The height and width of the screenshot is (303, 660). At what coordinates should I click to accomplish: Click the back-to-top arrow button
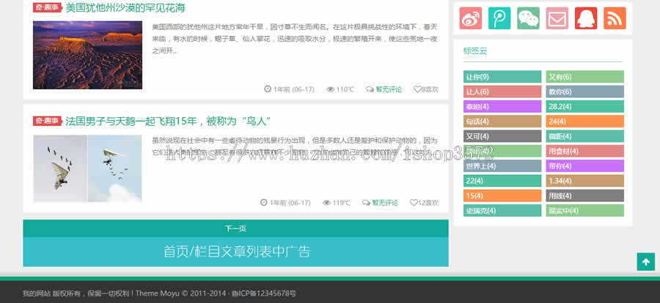click(x=645, y=262)
